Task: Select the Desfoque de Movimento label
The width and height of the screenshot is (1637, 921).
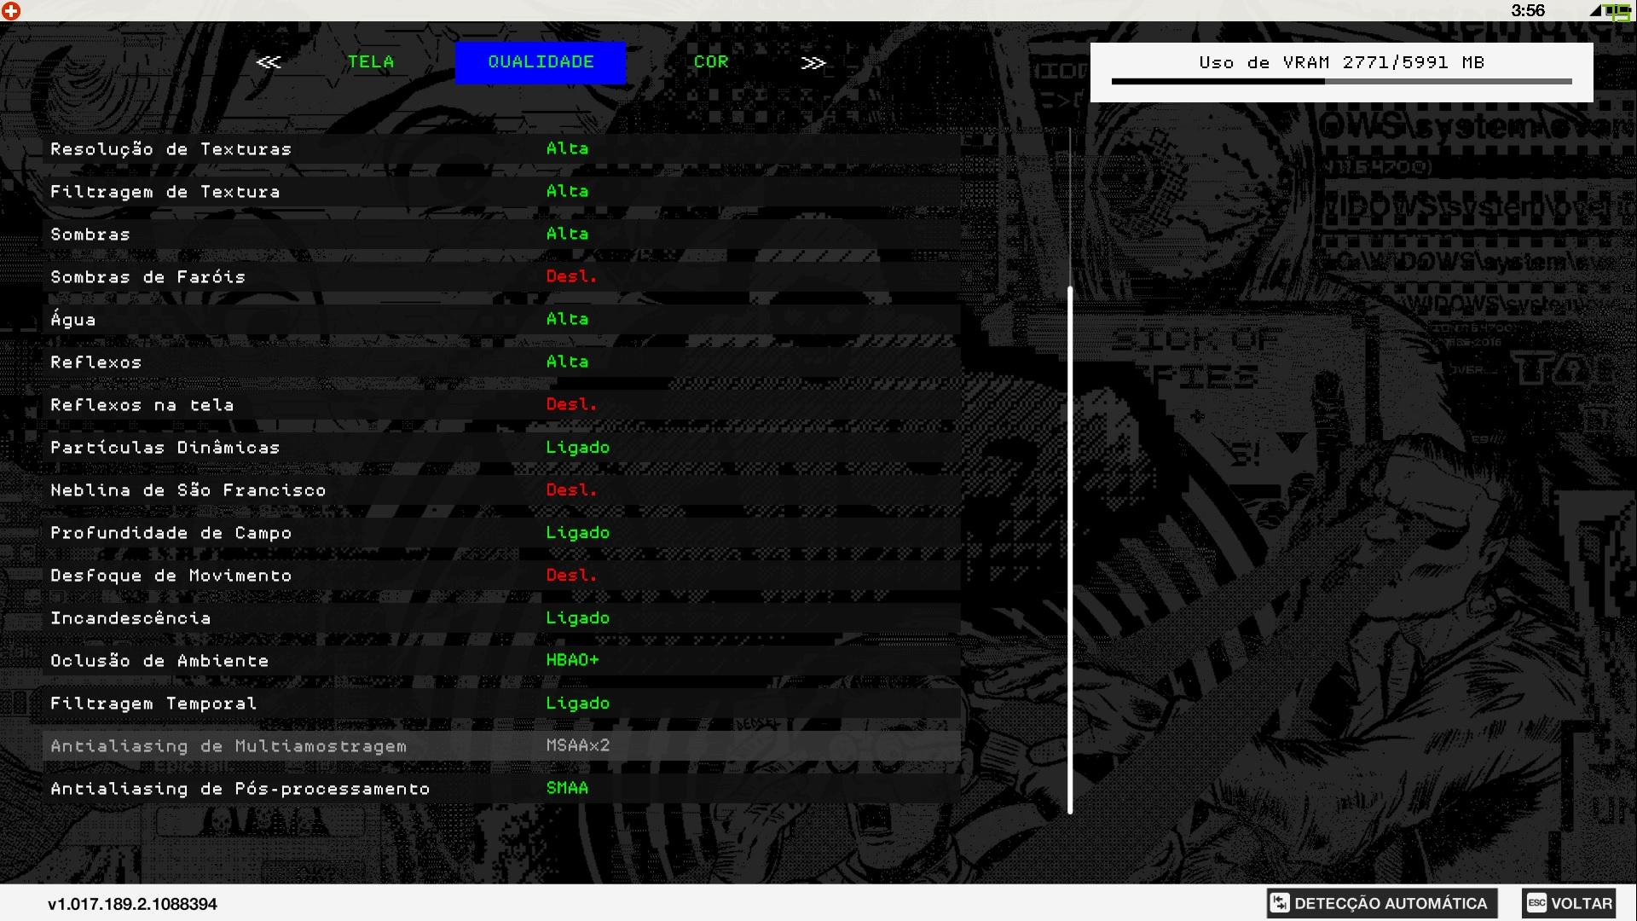Action: (x=171, y=576)
